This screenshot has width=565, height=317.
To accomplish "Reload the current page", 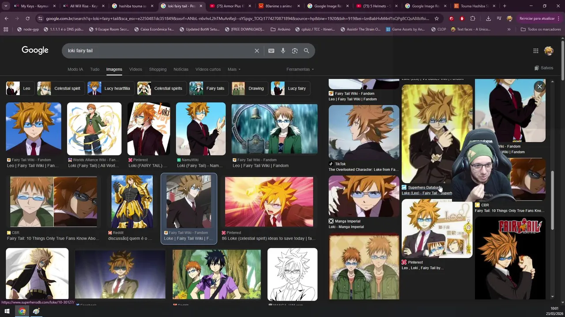I will tap(27, 18).
